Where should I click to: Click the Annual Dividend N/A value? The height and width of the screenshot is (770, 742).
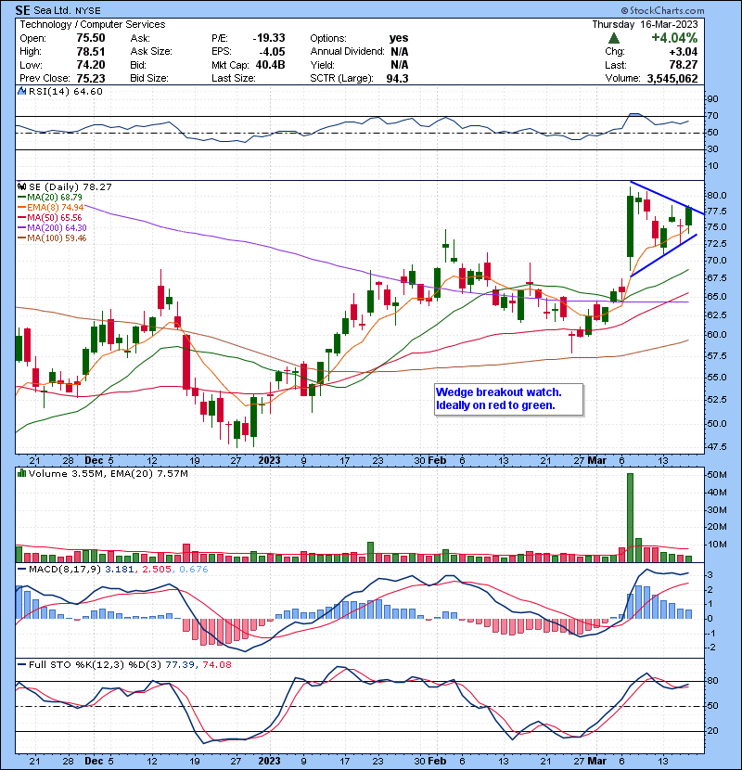400,52
